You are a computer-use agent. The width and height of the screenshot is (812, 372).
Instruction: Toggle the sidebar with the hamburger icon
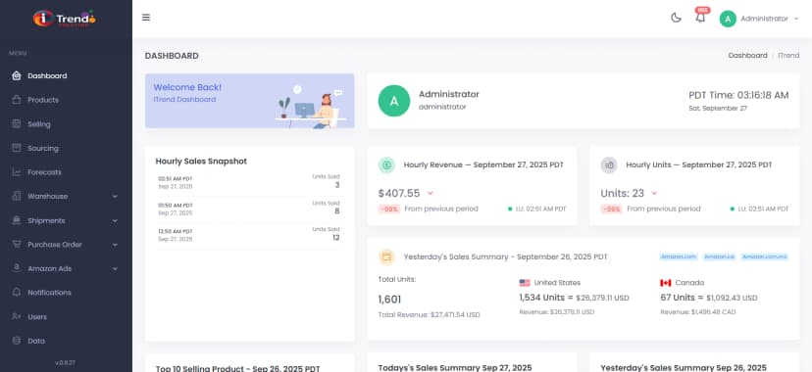pyautogui.click(x=146, y=18)
